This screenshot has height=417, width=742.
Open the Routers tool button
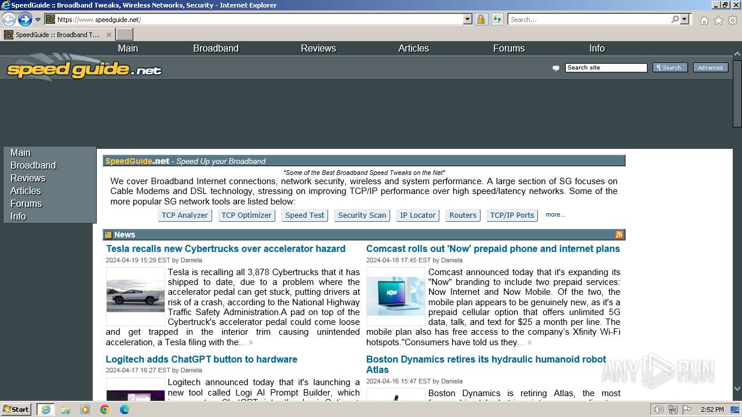[x=463, y=215]
